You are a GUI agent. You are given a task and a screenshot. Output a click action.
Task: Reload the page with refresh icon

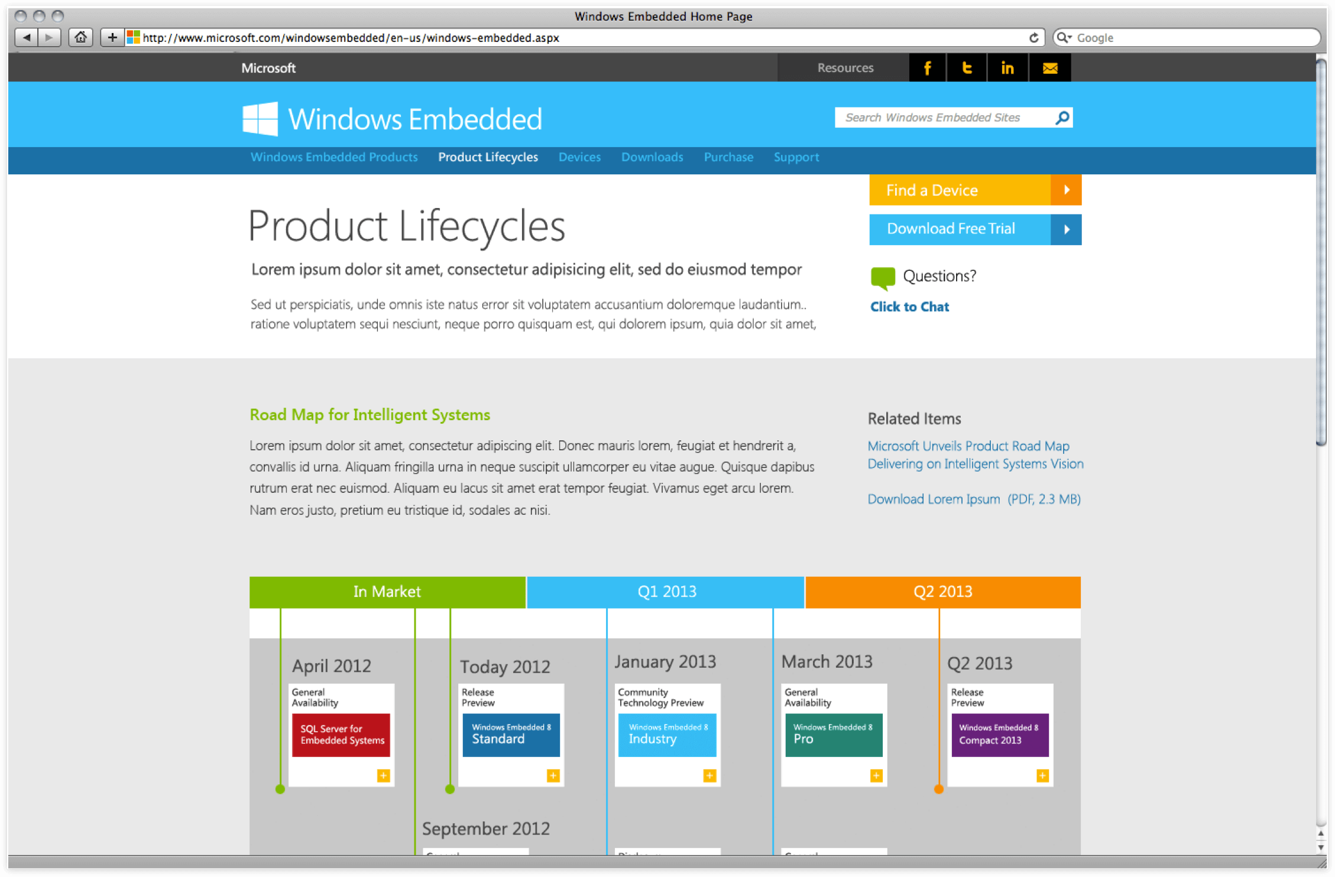coord(1033,38)
